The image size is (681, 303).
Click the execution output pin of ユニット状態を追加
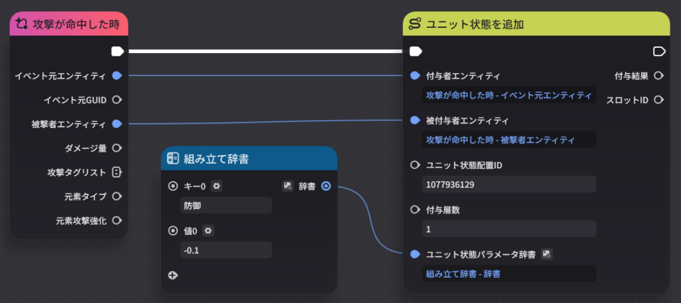659,52
